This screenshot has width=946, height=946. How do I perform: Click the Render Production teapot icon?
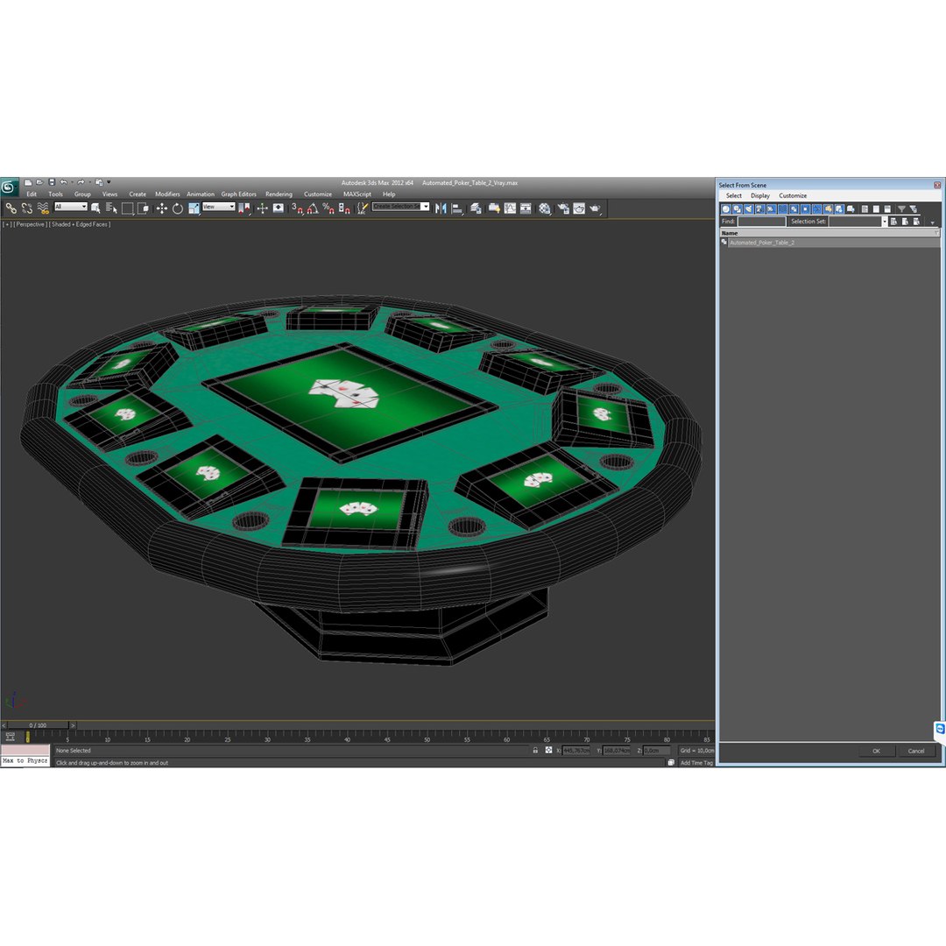tap(595, 208)
